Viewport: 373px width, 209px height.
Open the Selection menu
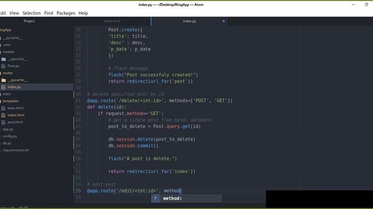[x=31, y=13]
